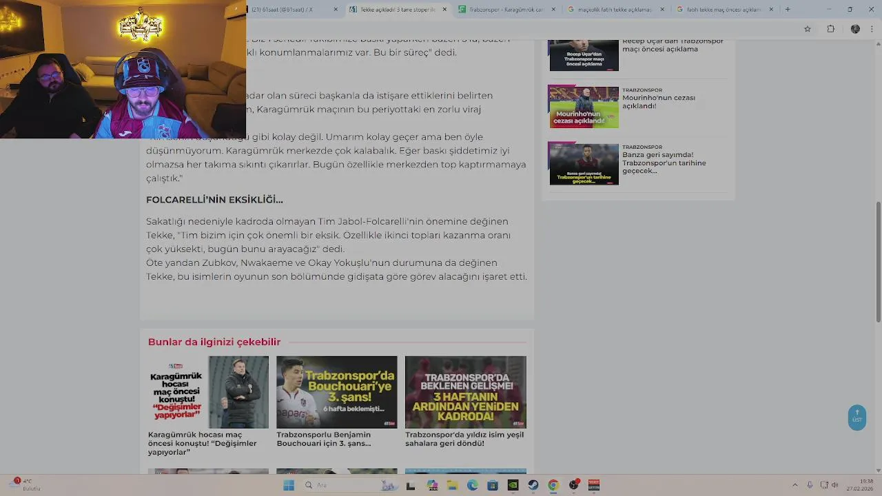Open Bouchouari'ye 3. şans card image

click(336, 392)
